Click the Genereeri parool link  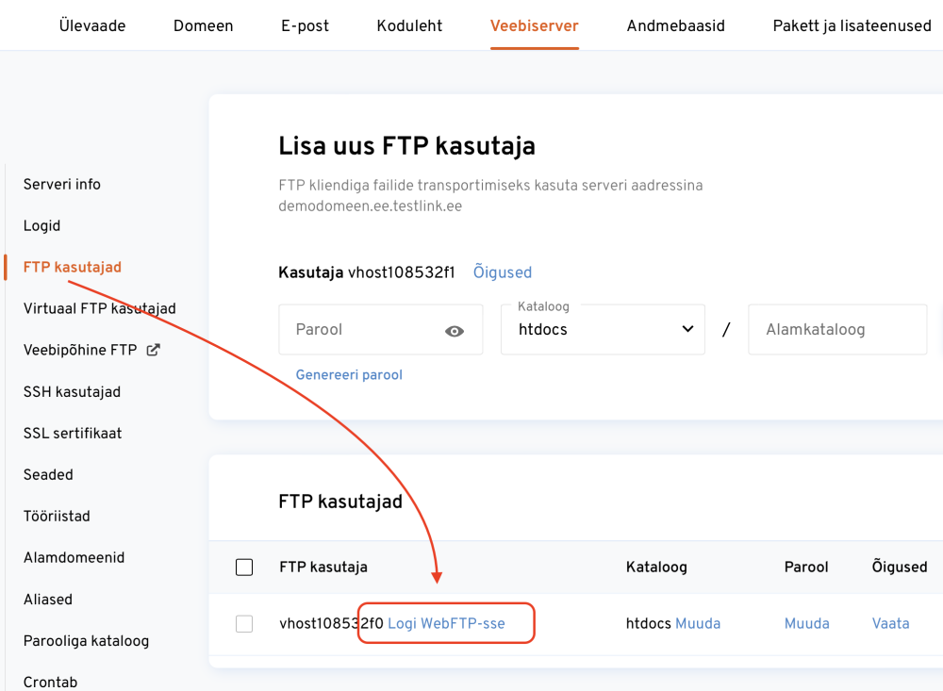tap(349, 374)
